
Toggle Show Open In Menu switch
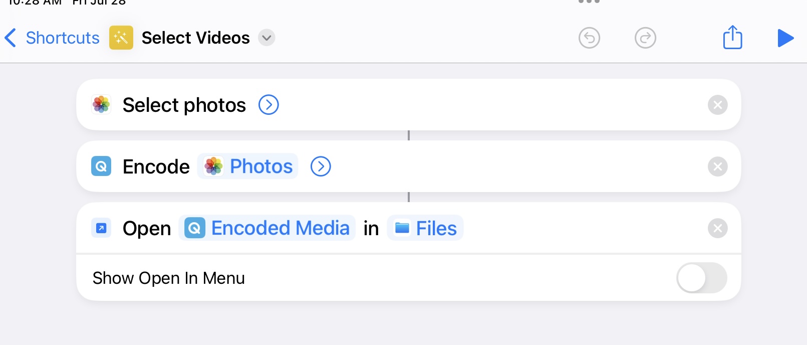tap(701, 278)
